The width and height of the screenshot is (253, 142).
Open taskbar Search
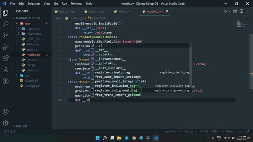tap(105, 138)
